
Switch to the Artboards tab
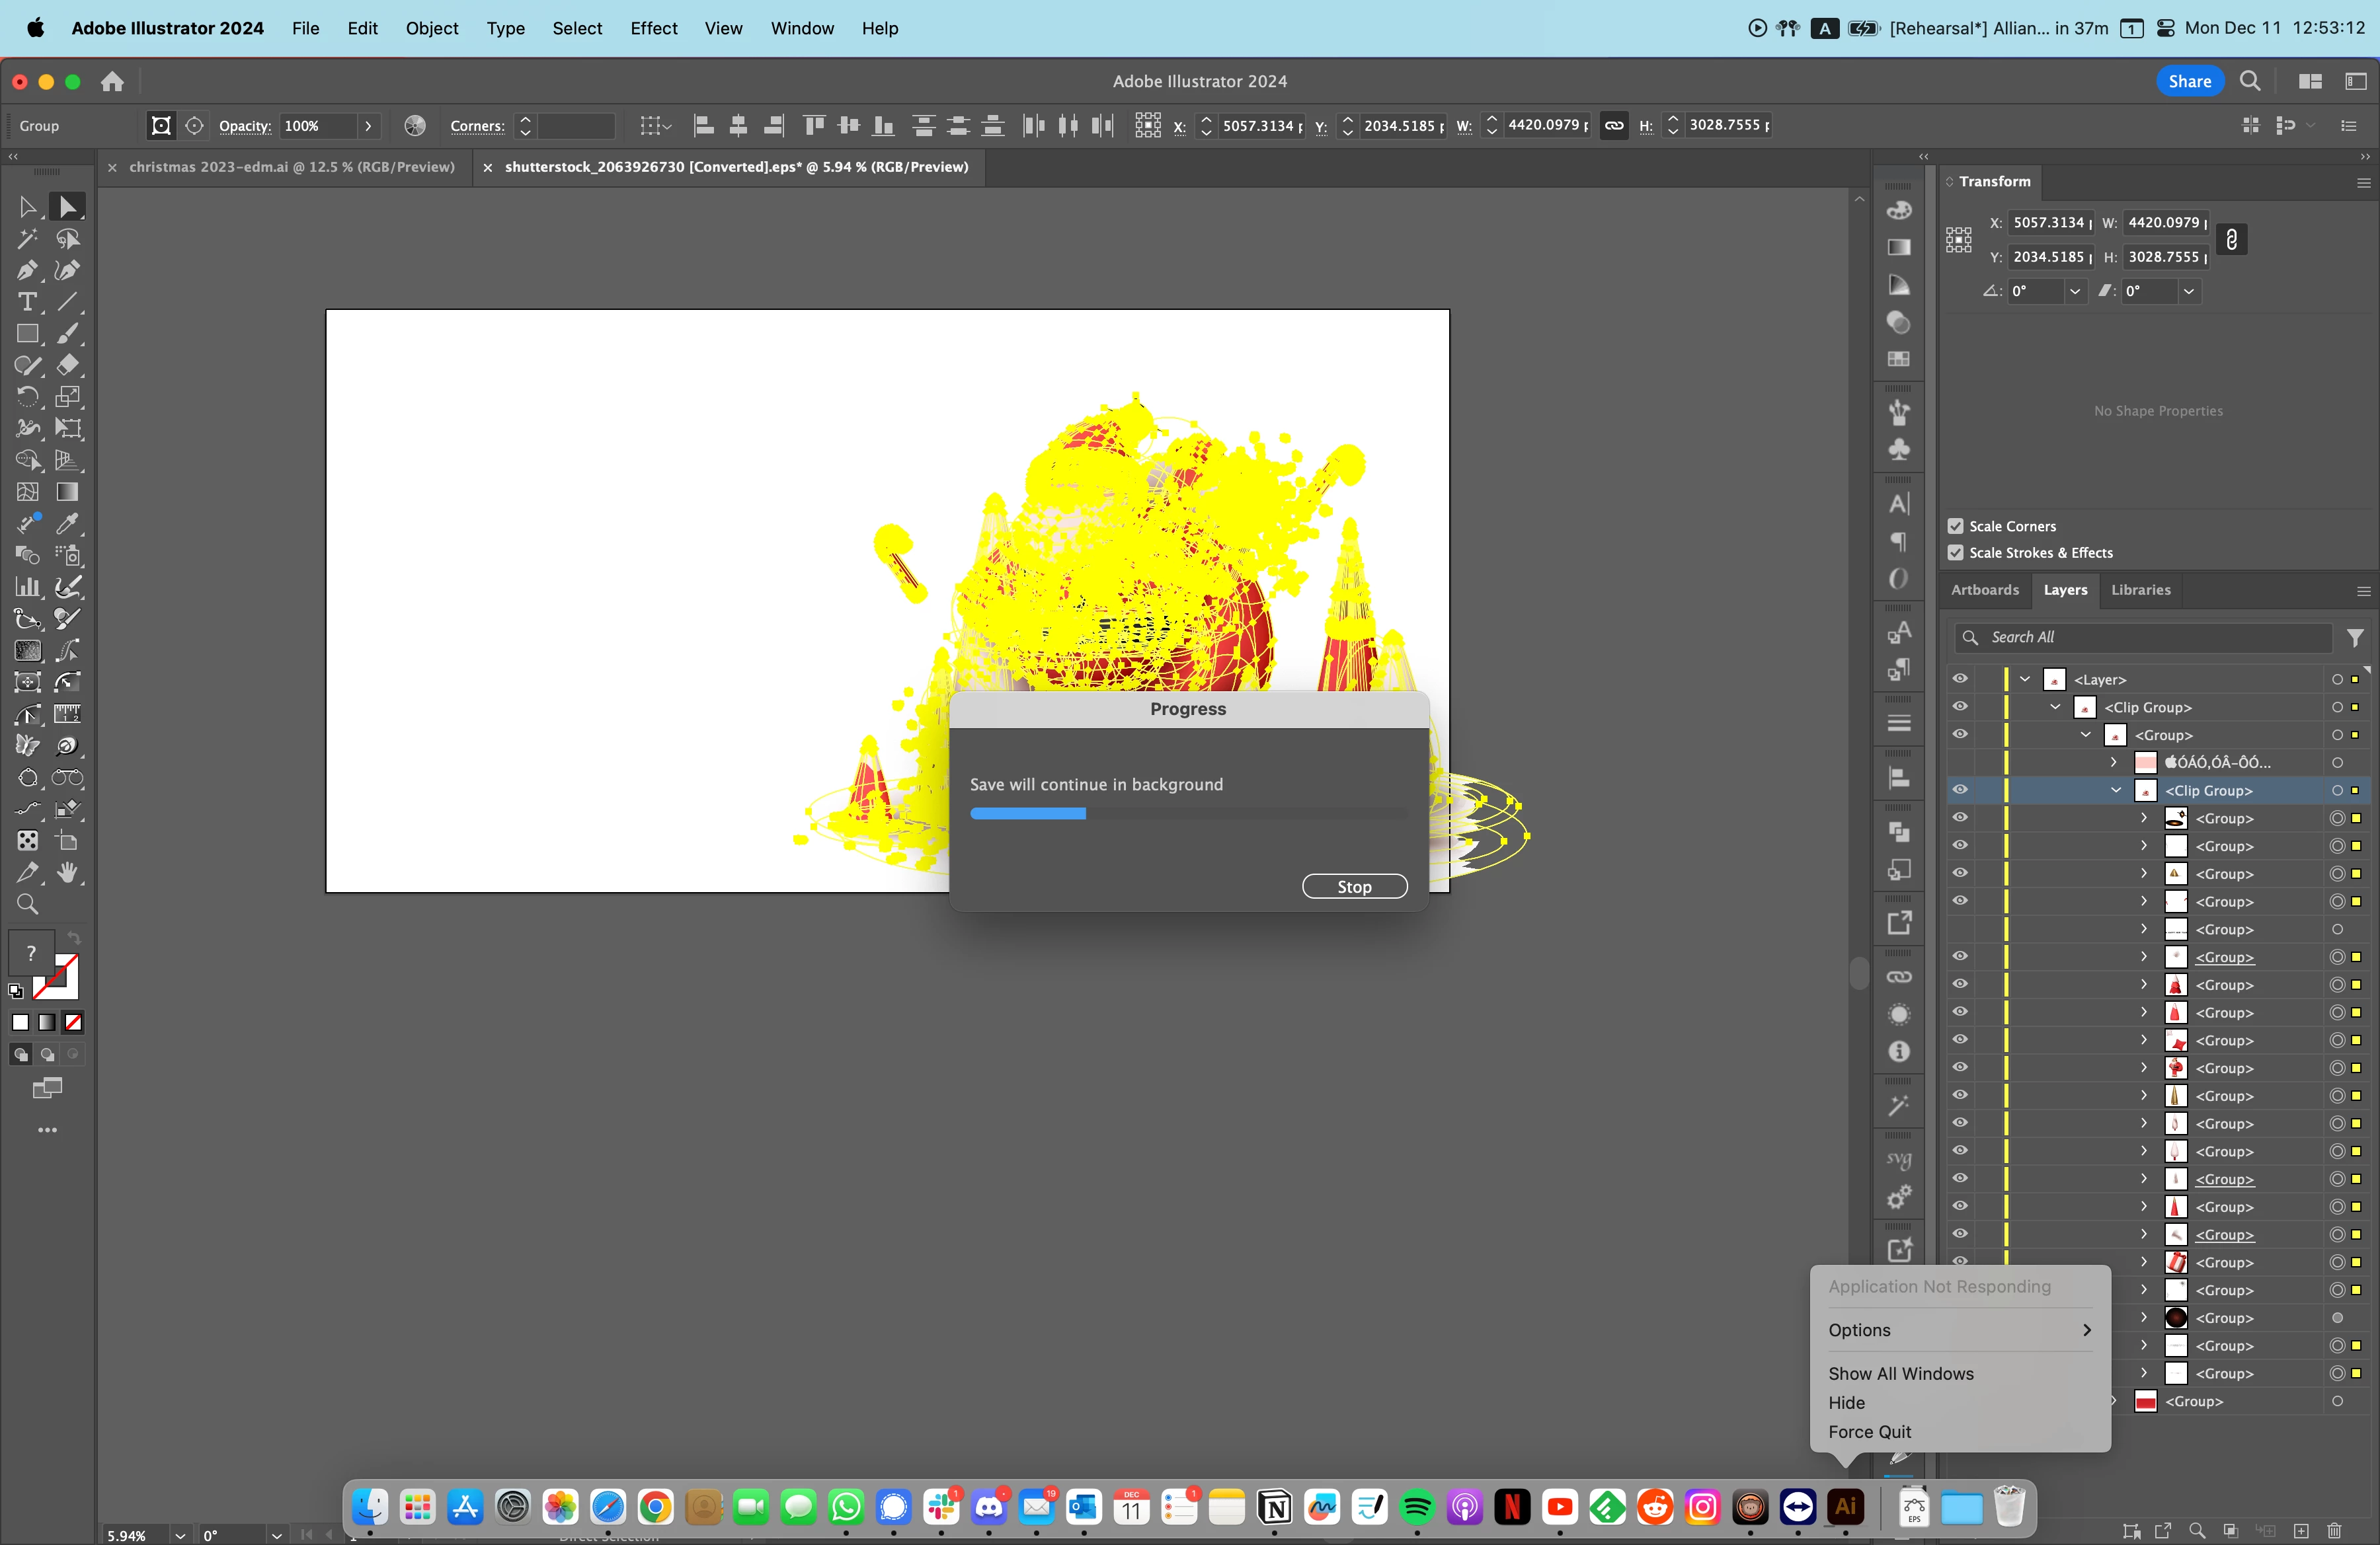tap(1984, 589)
